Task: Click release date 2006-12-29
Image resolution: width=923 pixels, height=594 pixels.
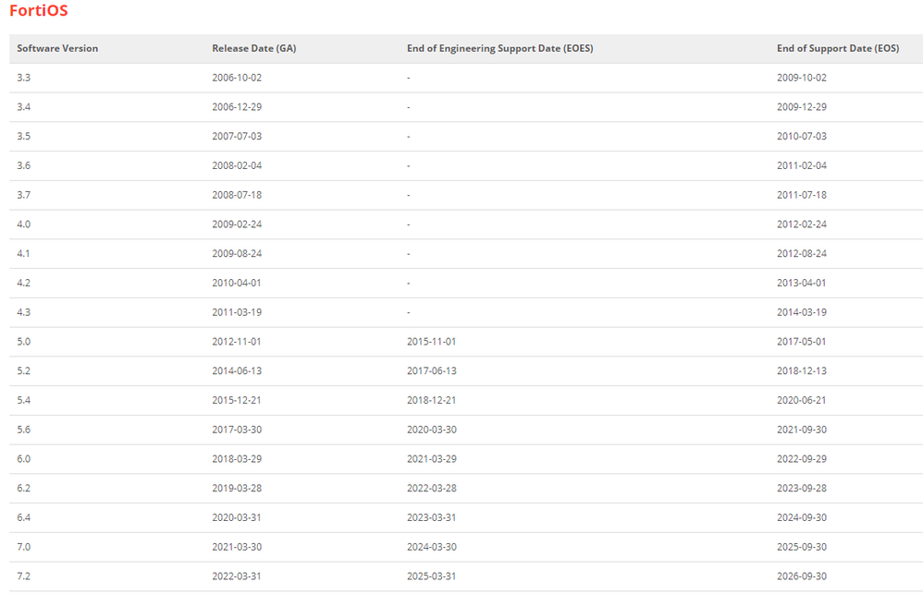Action: pyautogui.click(x=237, y=107)
